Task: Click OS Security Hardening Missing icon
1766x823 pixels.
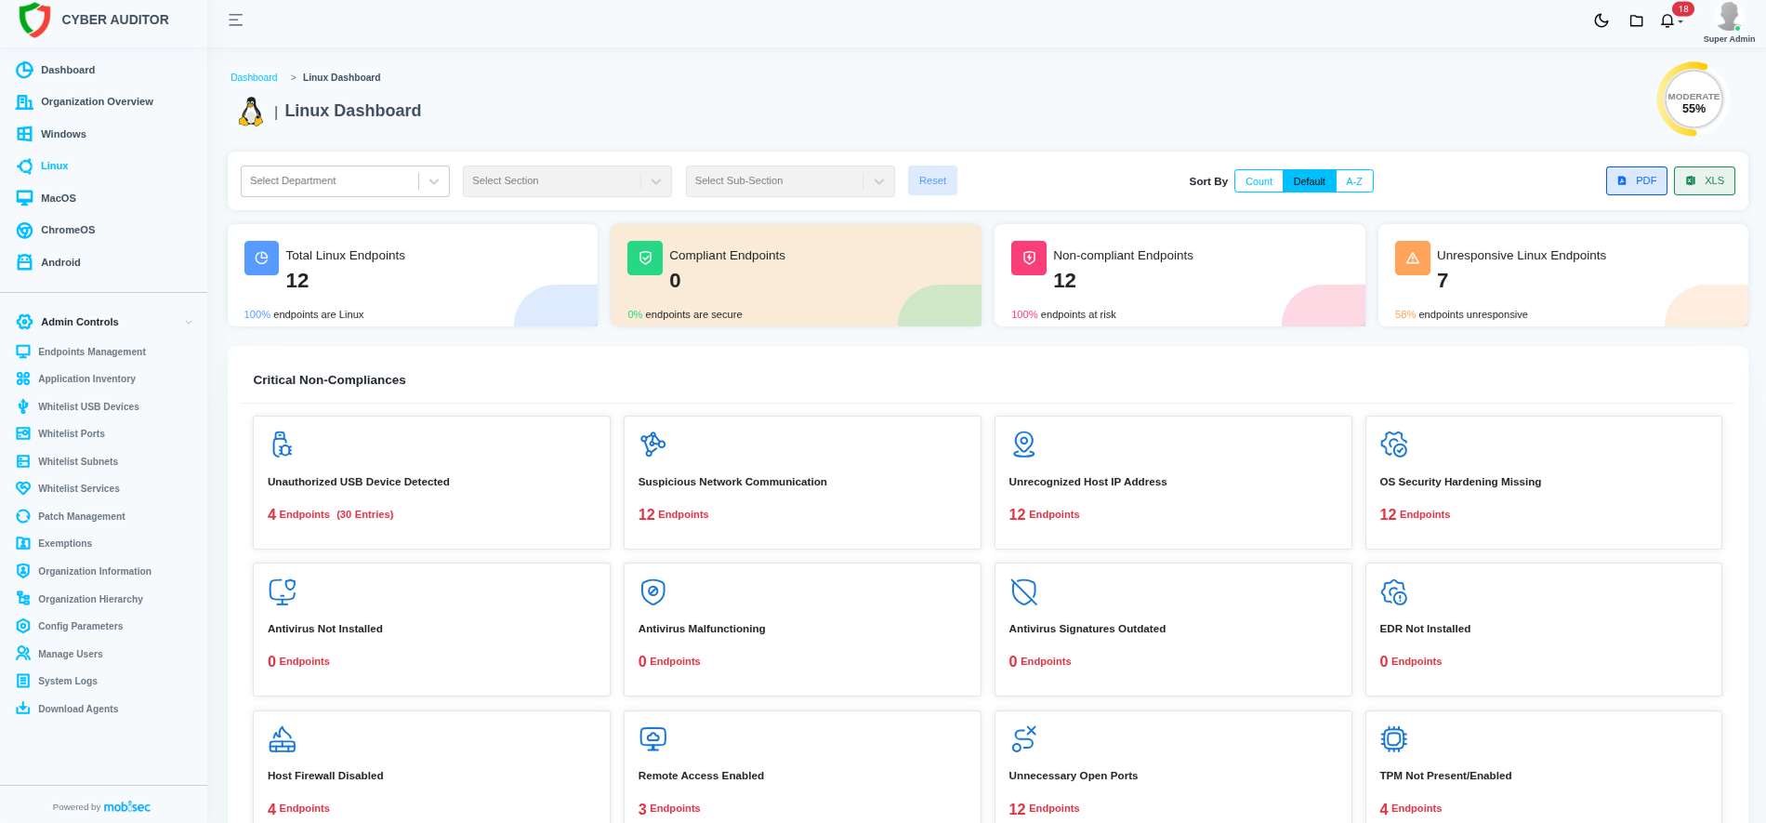Action: point(1394,445)
